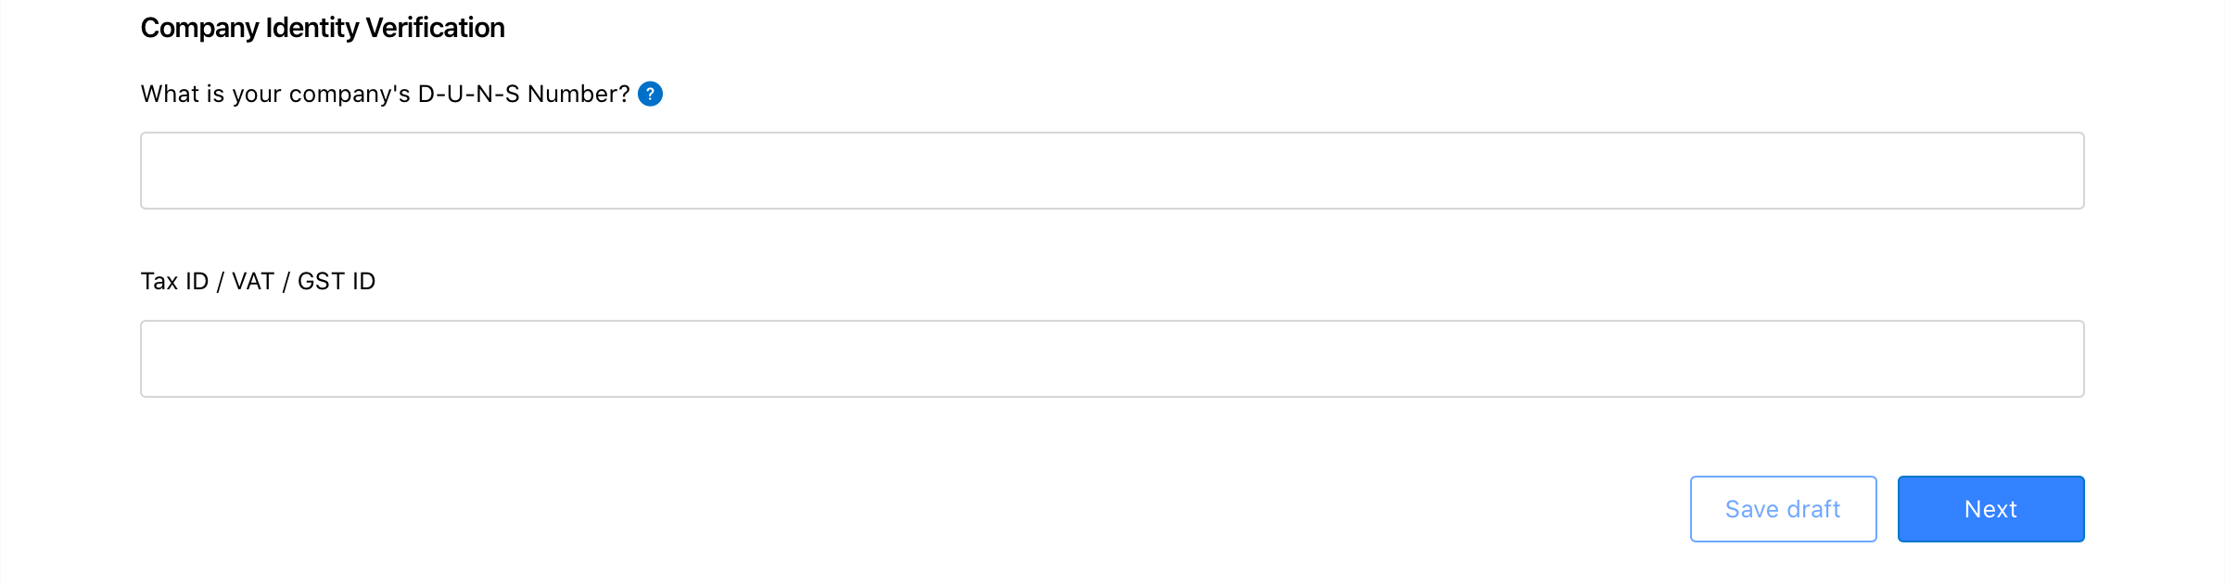Click the D-U-N-S Number help icon
Screen dimensions: 2225x586
tap(650, 94)
